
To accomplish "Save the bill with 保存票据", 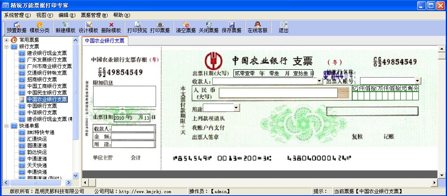I will pos(231,27).
